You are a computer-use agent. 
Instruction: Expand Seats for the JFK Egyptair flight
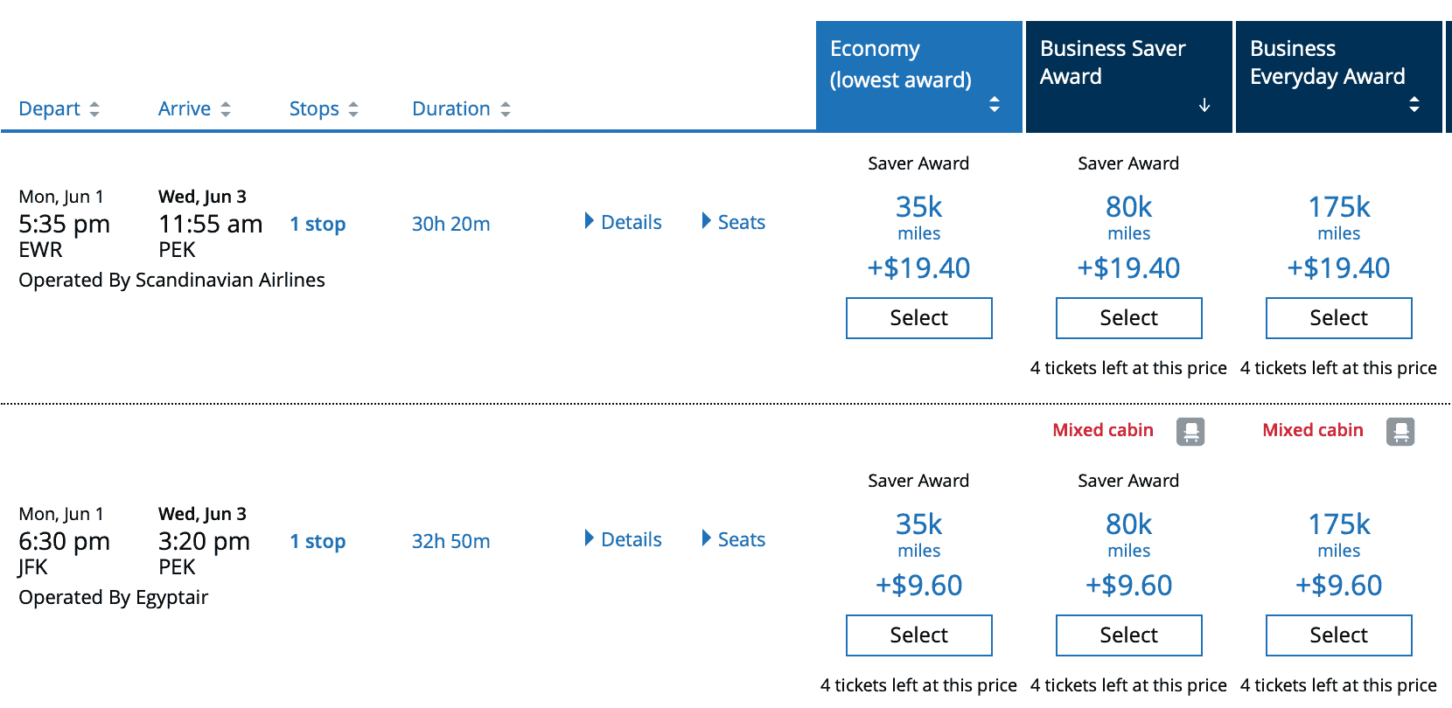pos(733,539)
